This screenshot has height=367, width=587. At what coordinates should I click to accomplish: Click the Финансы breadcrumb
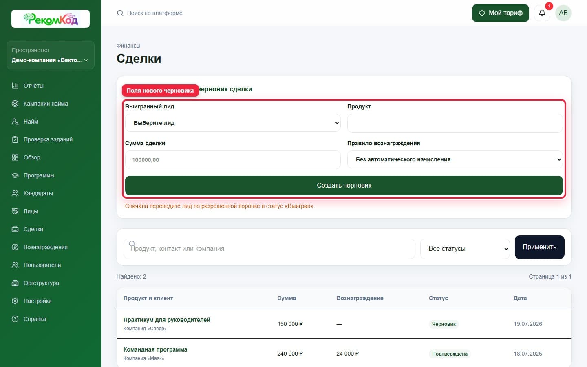click(128, 46)
